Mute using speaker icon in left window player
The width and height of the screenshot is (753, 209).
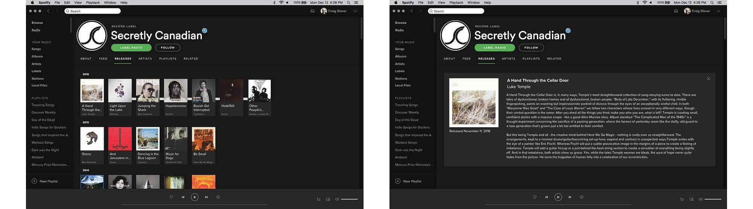pyautogui.click(x=337, y=199)
